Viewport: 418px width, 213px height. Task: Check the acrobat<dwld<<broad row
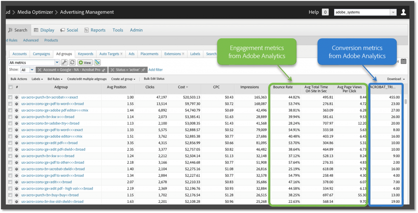pos(10,169)
